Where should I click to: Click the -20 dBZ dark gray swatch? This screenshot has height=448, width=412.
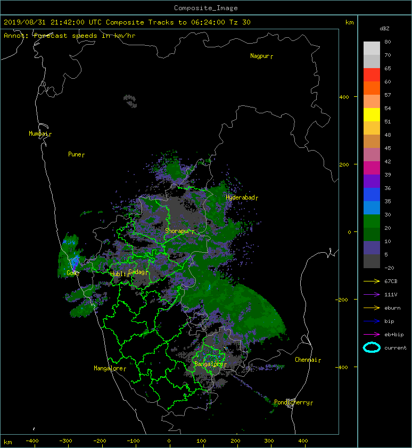click(x=372, y=261)
